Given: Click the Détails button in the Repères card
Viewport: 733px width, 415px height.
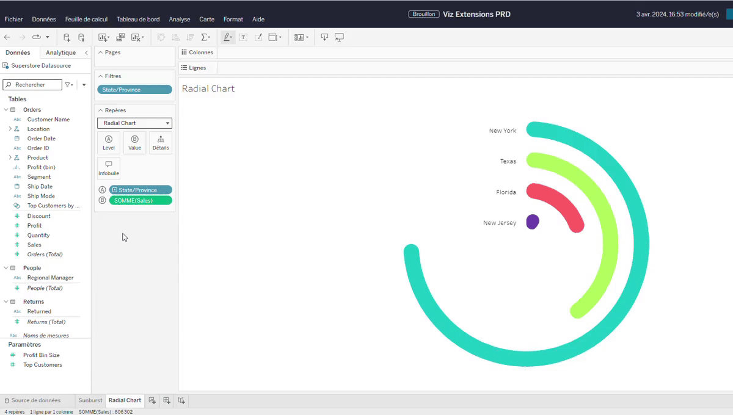Looking at the screenshot, I should click(x=160, y=142).
